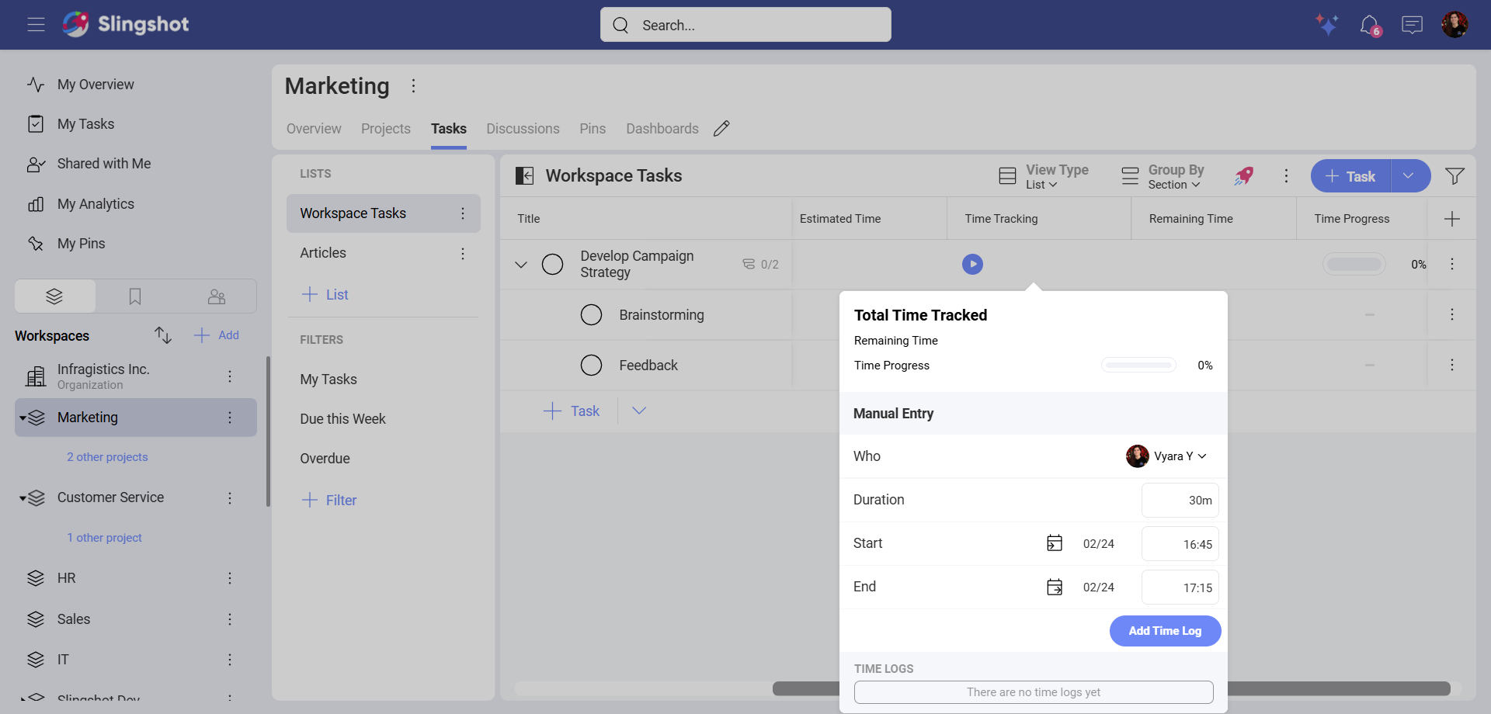Collapse Customer Service workspace tree
Image resolution: width=1491 pixels, height=714 pixels.
pyautogui.click(x=23, y=498)
